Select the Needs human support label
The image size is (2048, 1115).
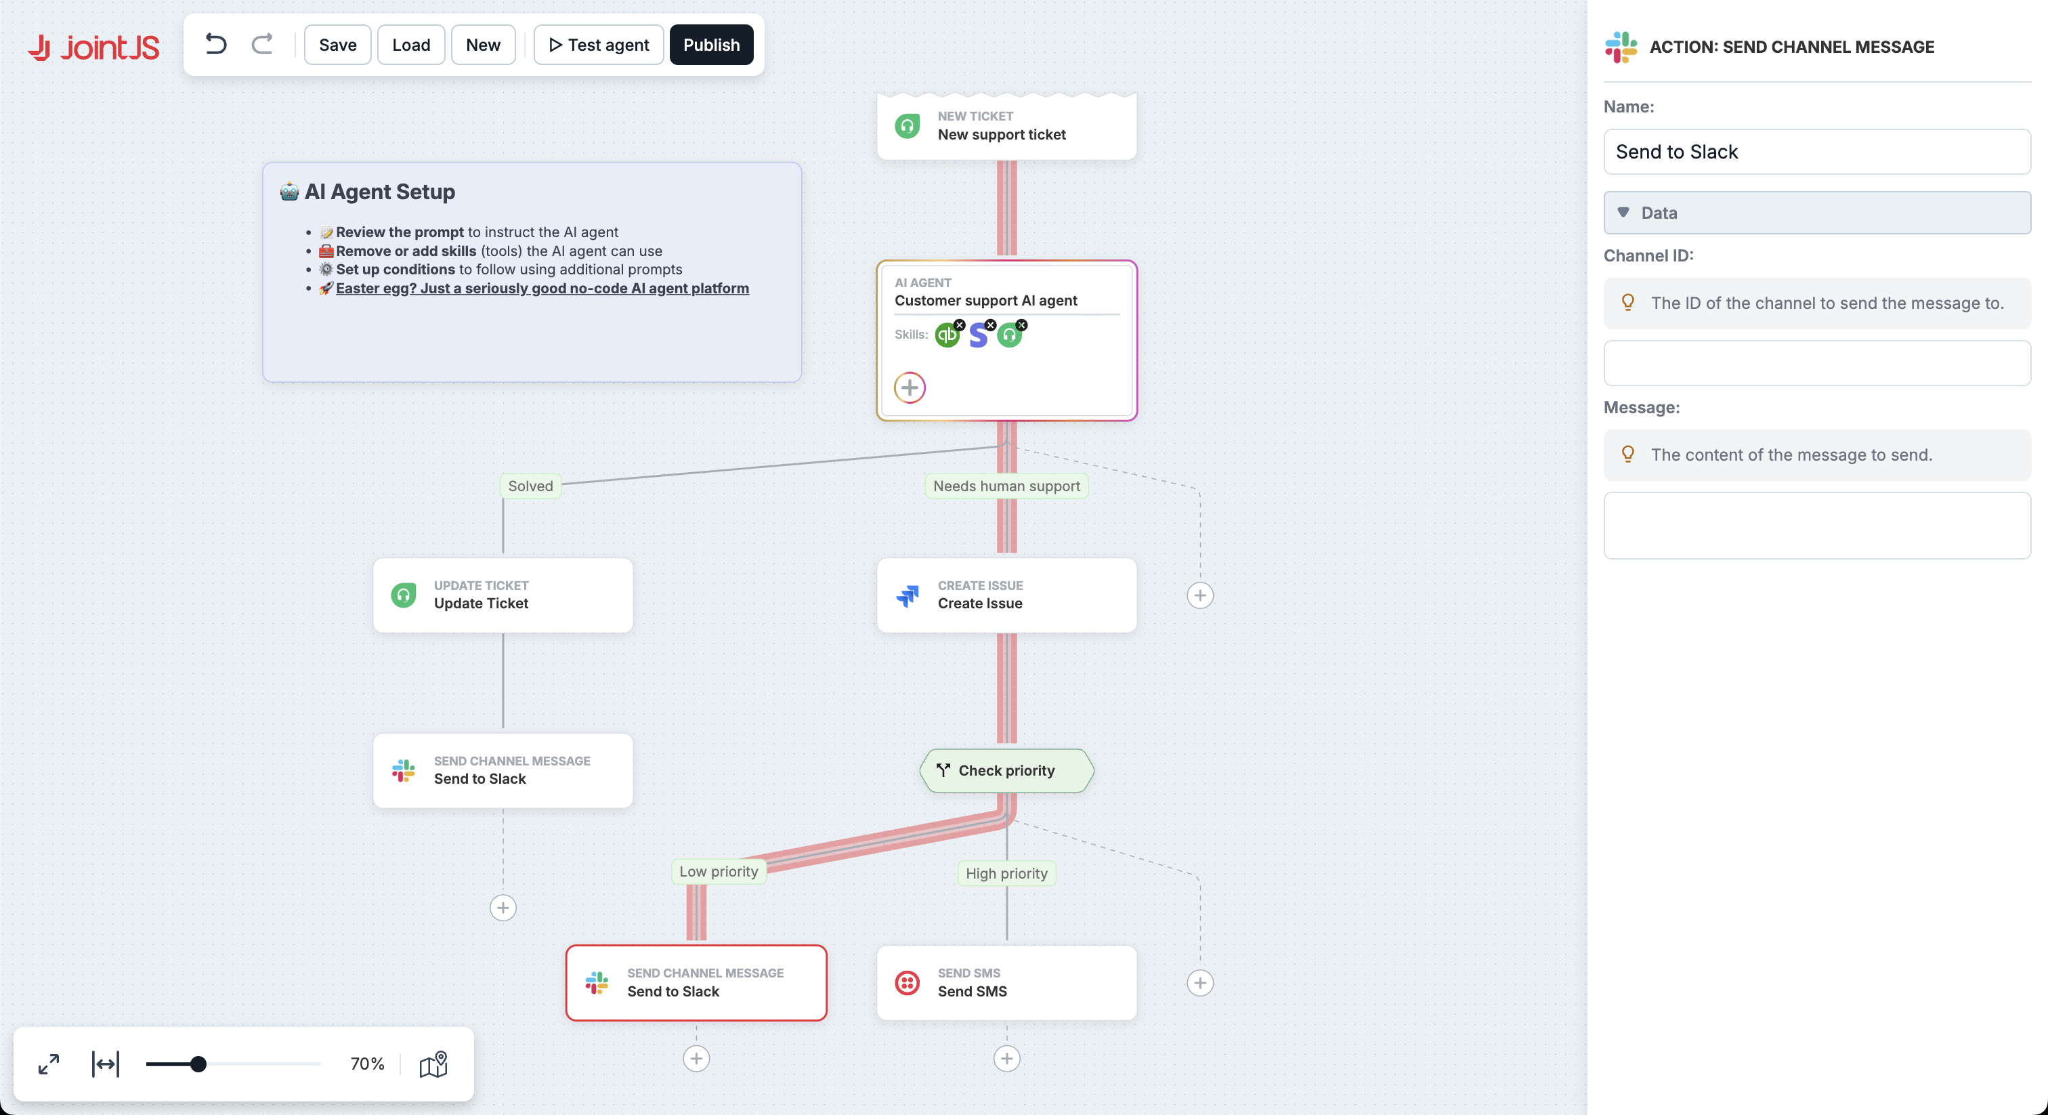(x=1006, y=486)
